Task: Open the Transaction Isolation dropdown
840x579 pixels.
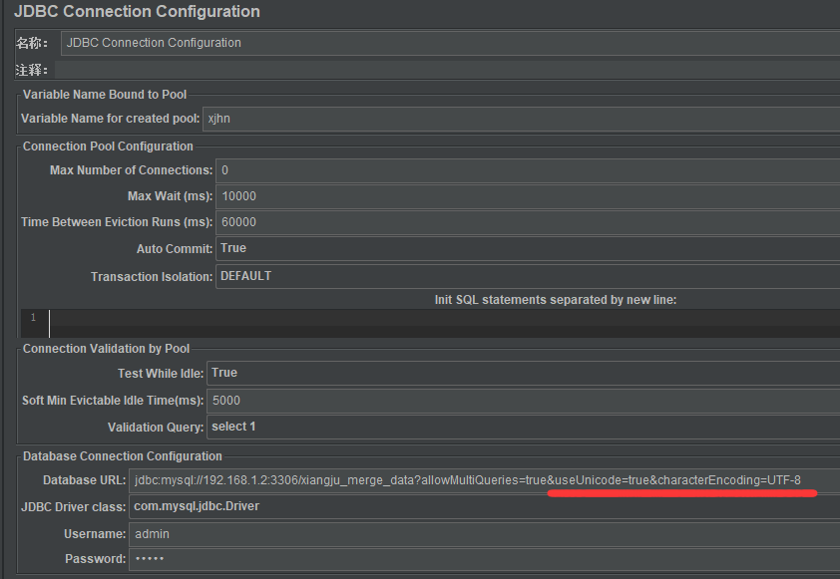Action: 528,276
